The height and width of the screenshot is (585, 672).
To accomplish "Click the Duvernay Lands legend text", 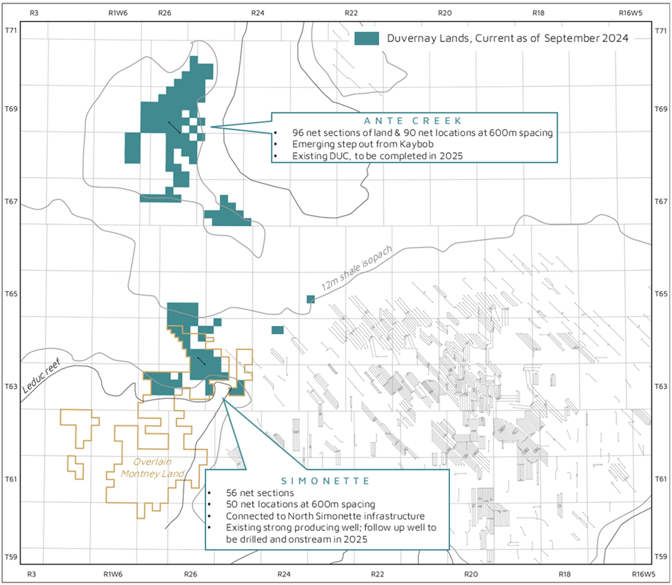I will pos(508,39).
